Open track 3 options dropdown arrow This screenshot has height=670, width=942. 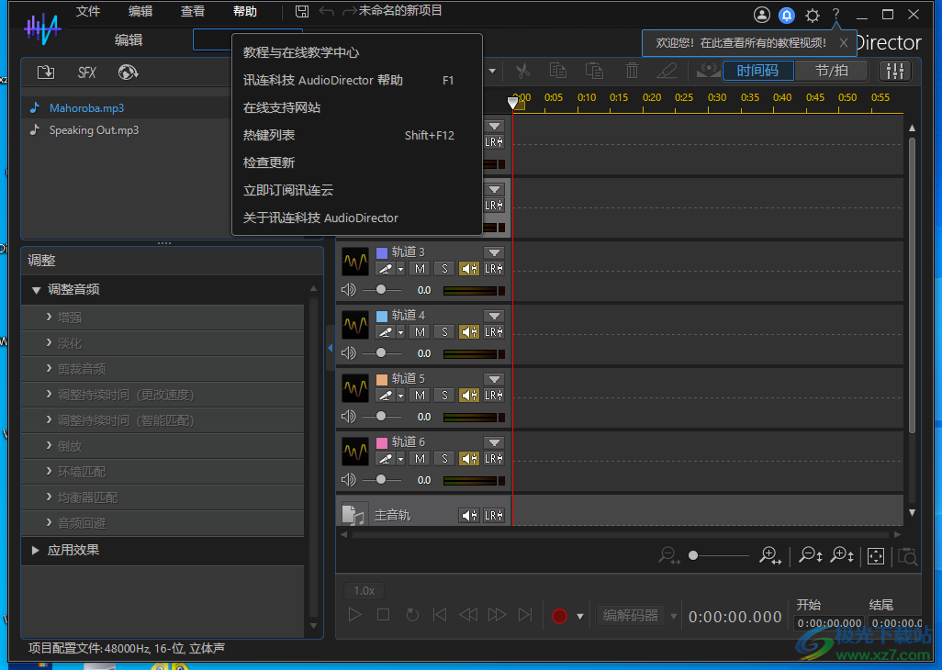495,252
